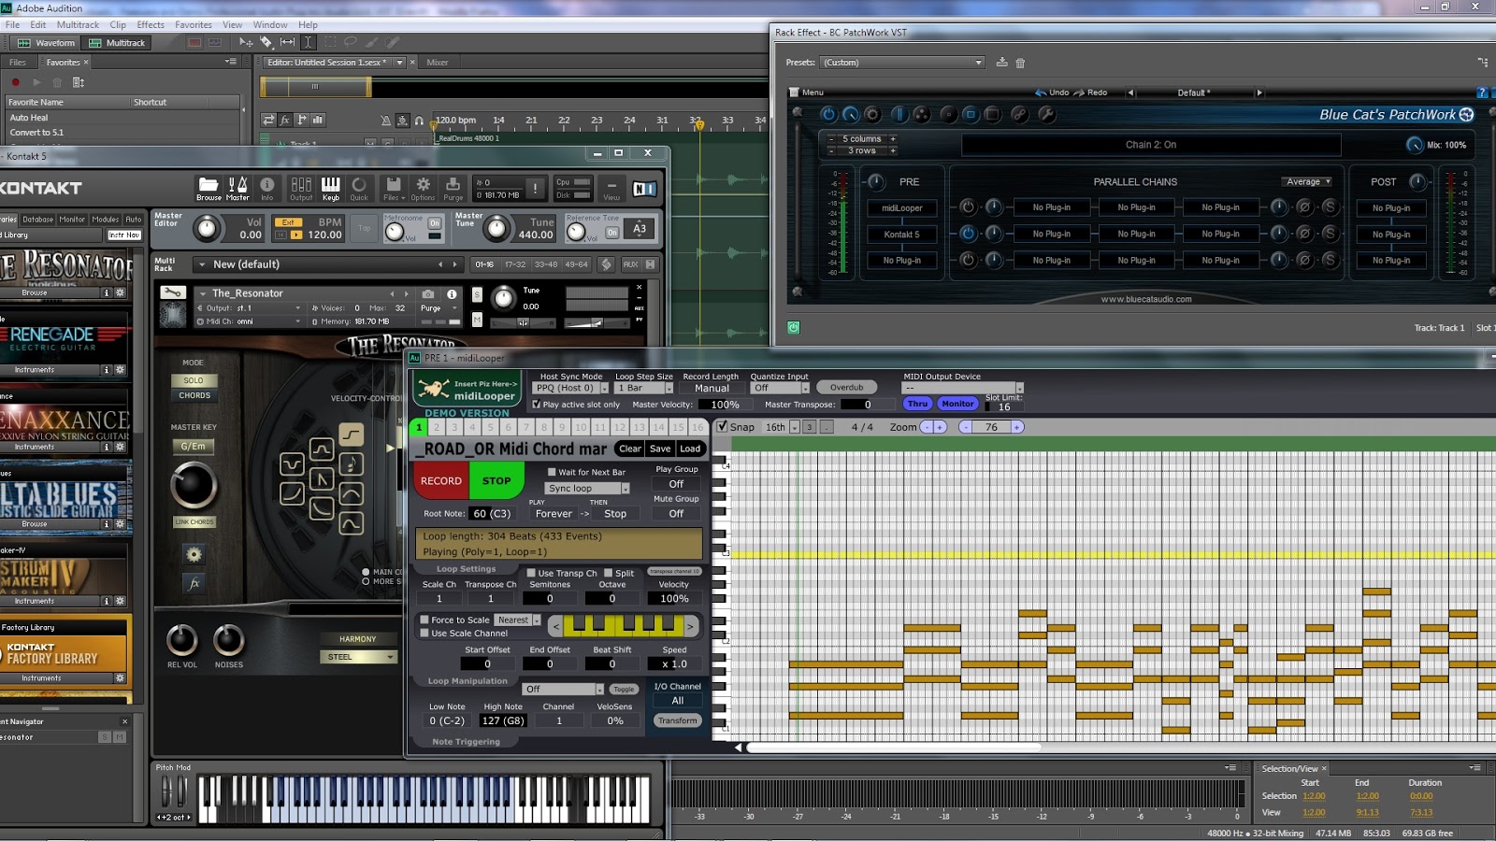Delete preset trash icon in Rack Effect
The height and width of the screenshot is (841, 1496).
pyautogui.click(x=1020, y=63)
